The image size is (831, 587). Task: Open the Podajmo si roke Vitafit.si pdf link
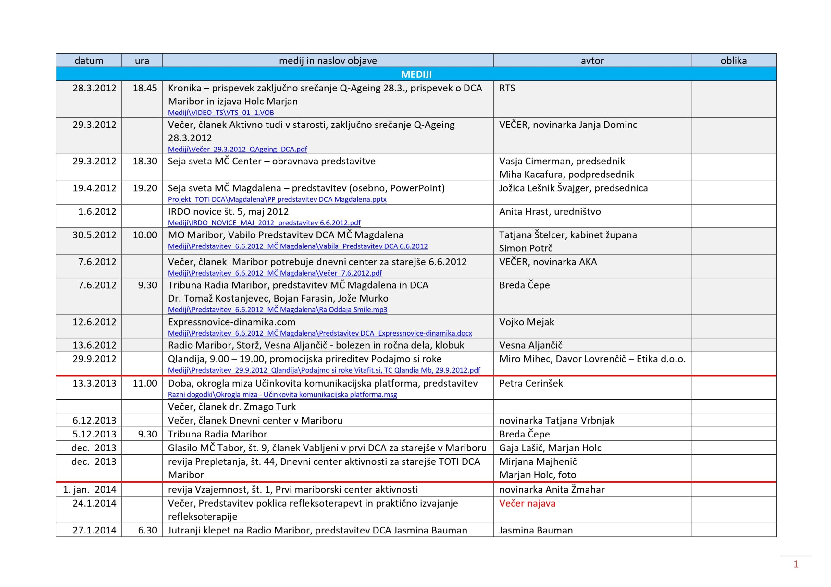(x=324, y=370)
